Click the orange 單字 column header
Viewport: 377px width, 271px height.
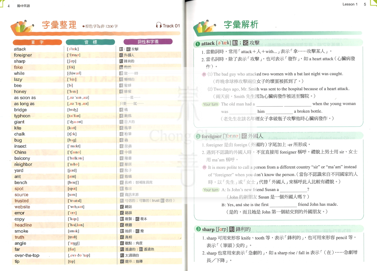tap(37, 42)
